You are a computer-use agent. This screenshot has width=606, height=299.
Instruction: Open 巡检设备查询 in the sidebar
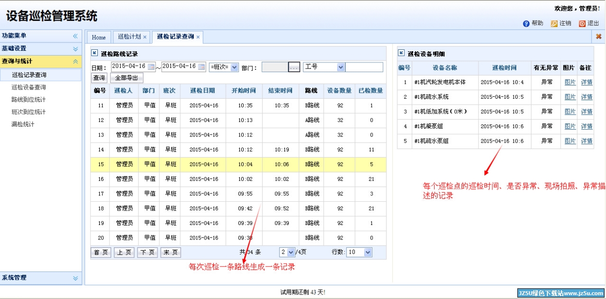29,88
